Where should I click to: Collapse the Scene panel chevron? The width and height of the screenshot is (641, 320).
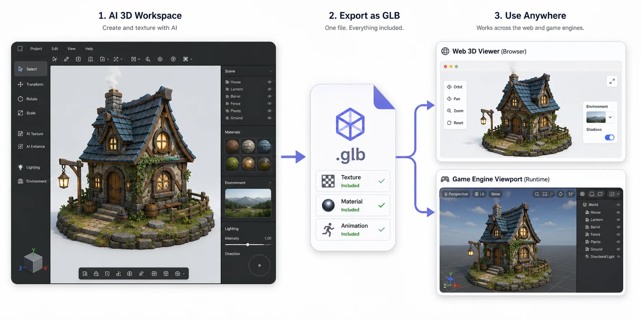(x=270, y=71)
